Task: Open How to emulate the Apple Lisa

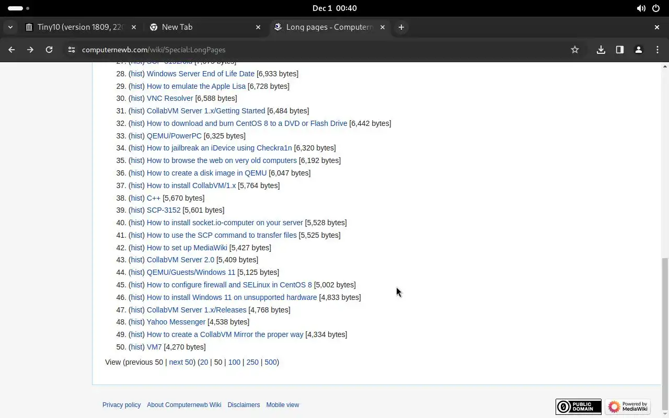Action: pyautogui.click(x=196, y=86)
